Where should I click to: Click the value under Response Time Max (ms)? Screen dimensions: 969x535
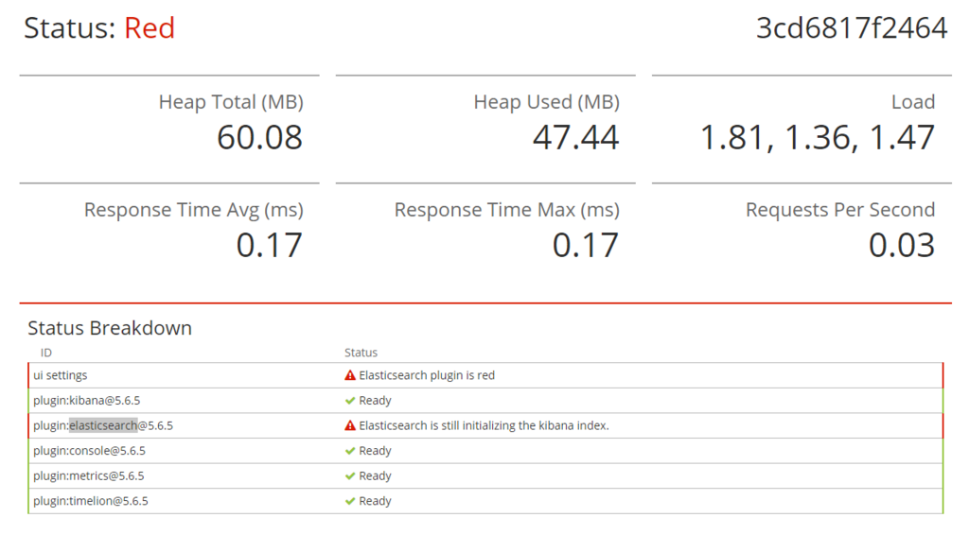pos(586,245)
